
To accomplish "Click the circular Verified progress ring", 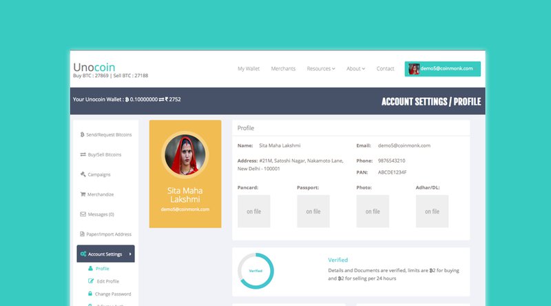I will (x=256, y=271).
